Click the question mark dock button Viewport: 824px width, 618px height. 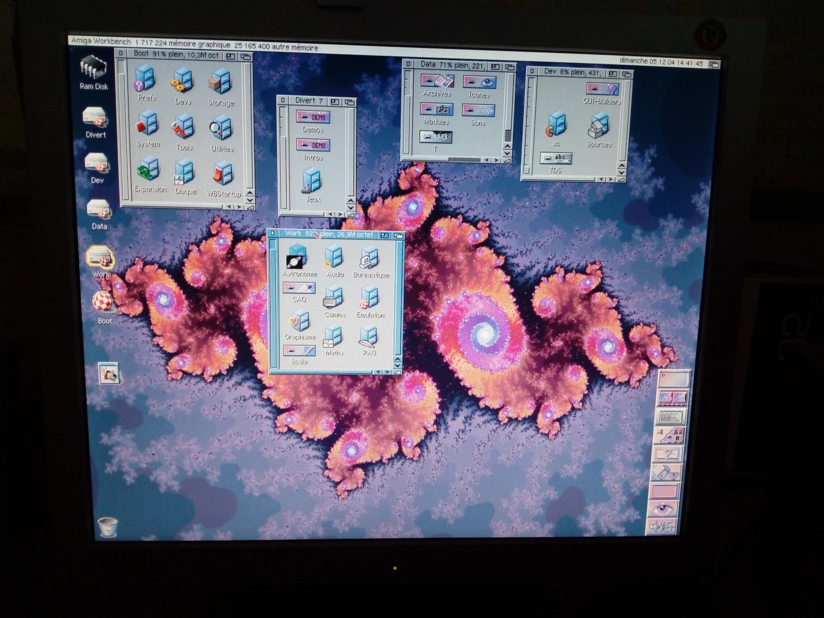[x=669, y=455]
